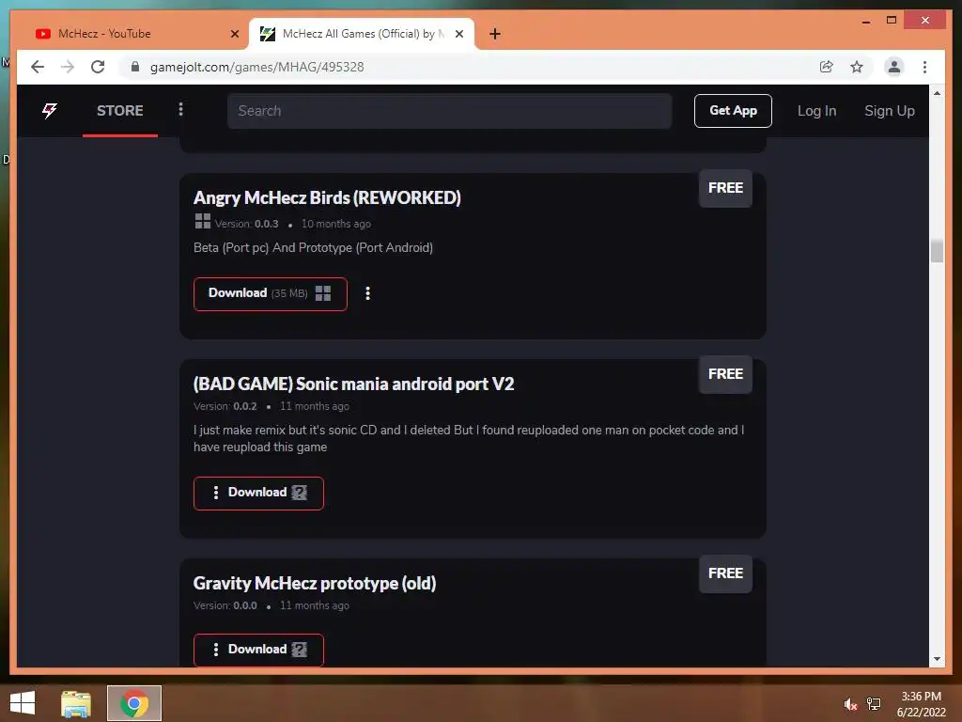The height and width of the screenshot is (722, 962).
Task: View site security lock info
Action: coord(135,67)
